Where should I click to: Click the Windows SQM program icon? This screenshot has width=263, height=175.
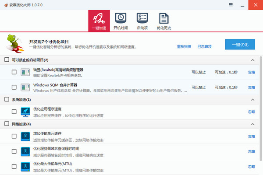tap(25, 87)
